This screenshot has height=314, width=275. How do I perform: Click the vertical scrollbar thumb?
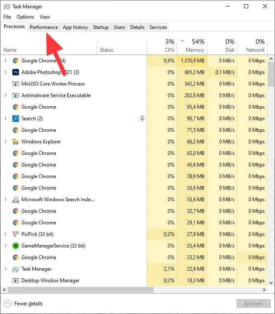pyautogui.click(x=271, y=74)
